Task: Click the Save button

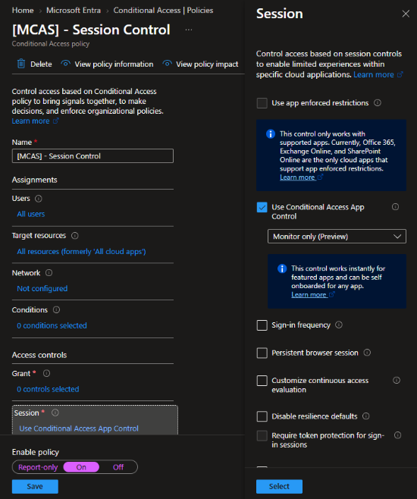Action: click(x=35, y=486)
